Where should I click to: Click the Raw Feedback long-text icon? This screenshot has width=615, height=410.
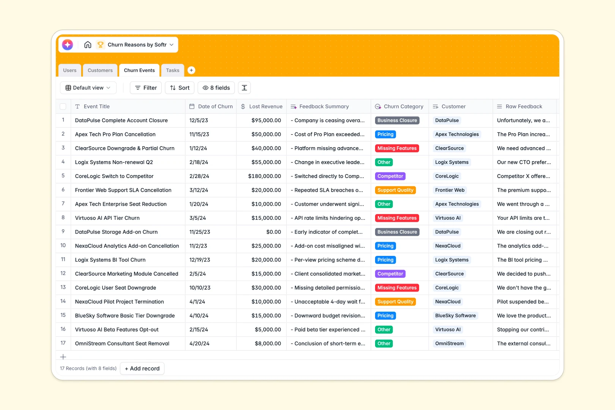500,107
